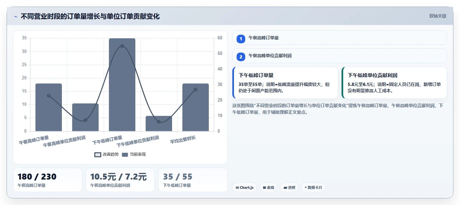Click the 10.5元 / 7.2元 stat card

coord(120,180)
